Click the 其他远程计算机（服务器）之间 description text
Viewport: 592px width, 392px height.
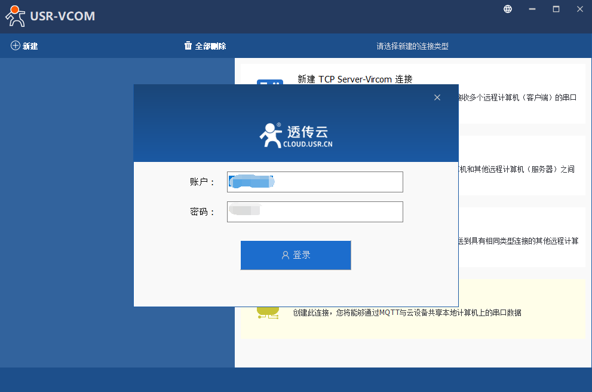pyautogui.click(x=517, y=169)
